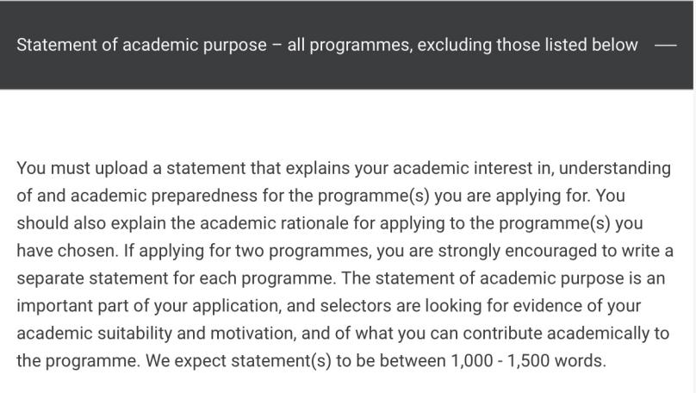696x393 pixels.
Task: Click "important part of your application"
Action: click(x=149, y=306)
